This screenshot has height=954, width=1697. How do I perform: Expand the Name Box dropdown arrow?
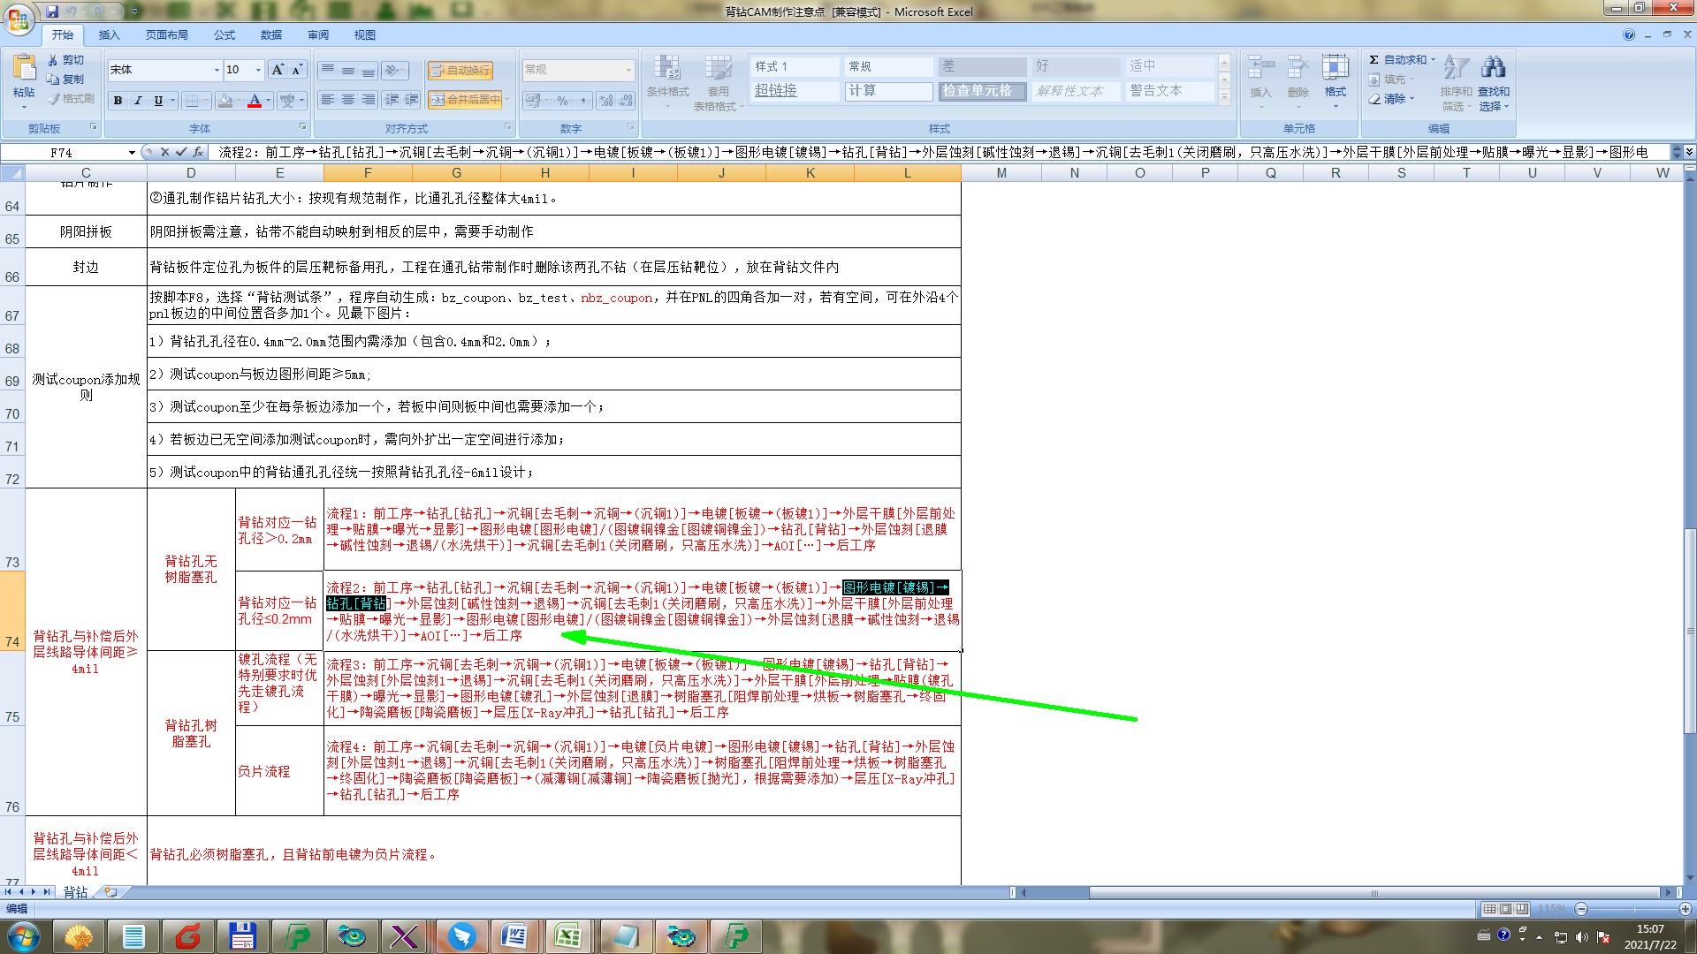click(132, 152)
